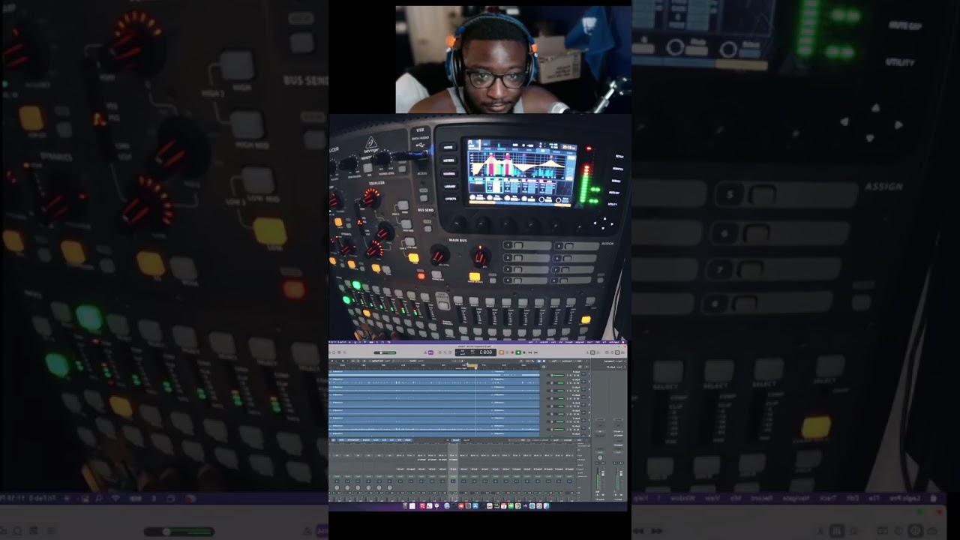Click the ROUTING button on the mixer

449,173
